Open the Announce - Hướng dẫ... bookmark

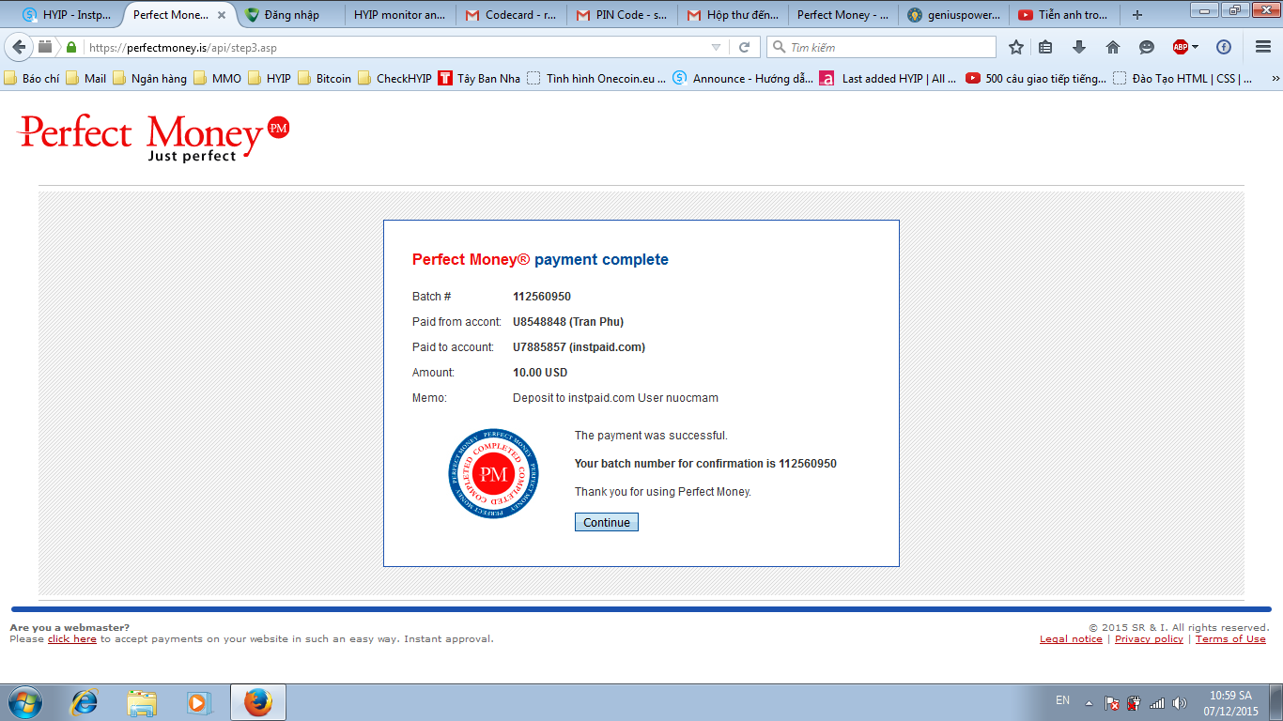(x=743, y=79)
